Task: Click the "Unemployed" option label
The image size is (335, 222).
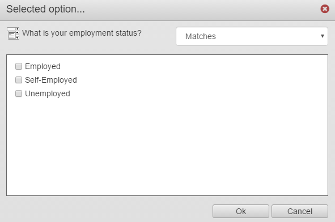Action: 48,93
